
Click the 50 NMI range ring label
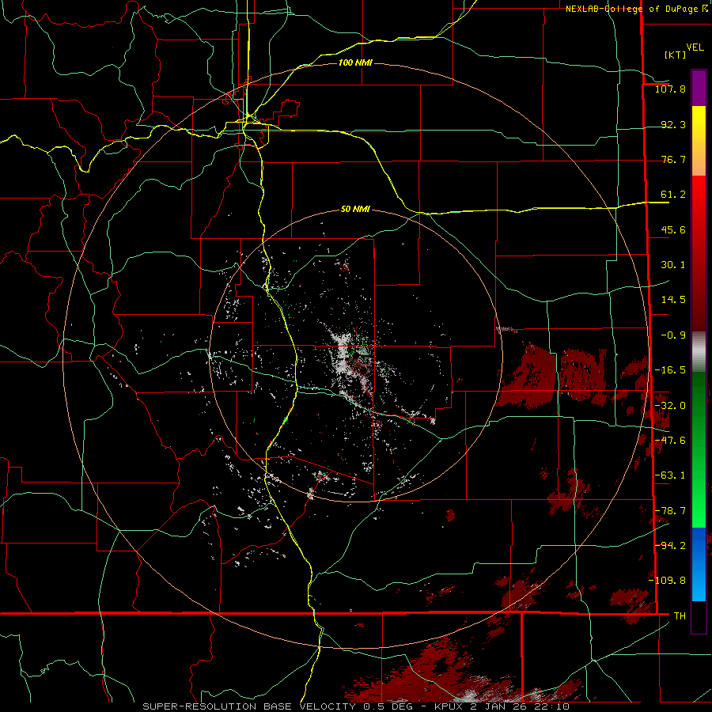coord(355,210)
